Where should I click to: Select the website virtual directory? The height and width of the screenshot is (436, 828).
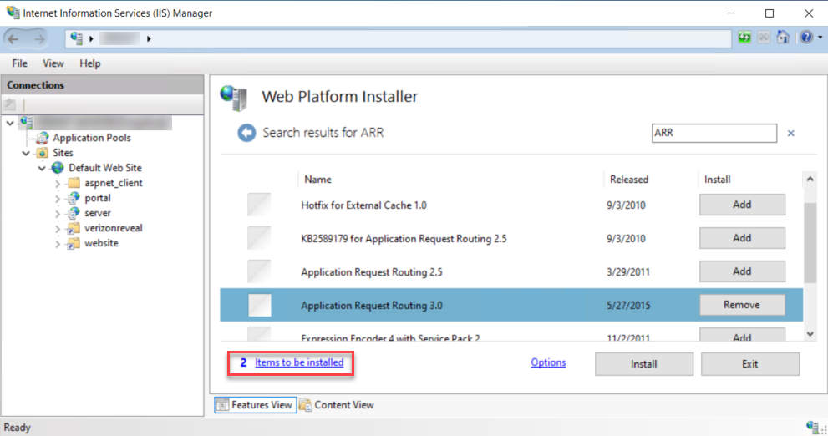coord(101,243)
